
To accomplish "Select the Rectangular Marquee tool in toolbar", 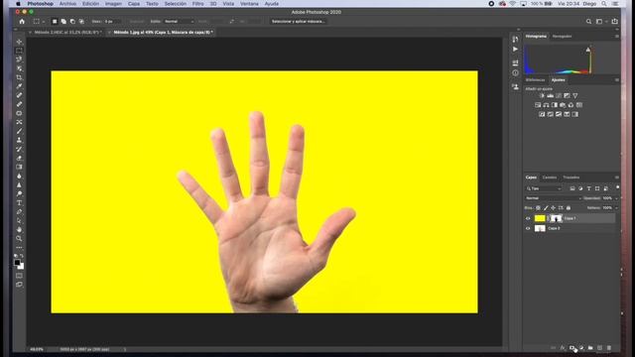I will pyautogui.click(x=19, y=51).
